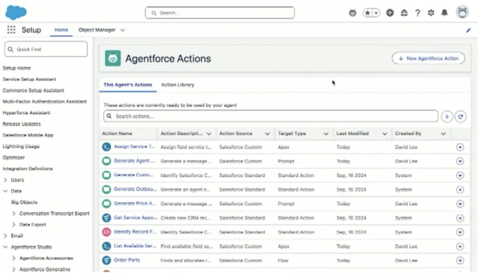Click the Setup gear icon in the header
Image resolution: width=479 pixels, height=274 pixels.
pyautogui.click(x=431, y=13)
